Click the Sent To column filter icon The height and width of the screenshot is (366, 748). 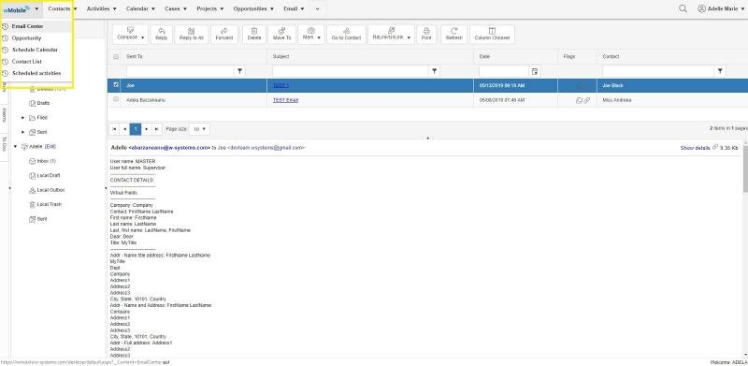[240, 71]
